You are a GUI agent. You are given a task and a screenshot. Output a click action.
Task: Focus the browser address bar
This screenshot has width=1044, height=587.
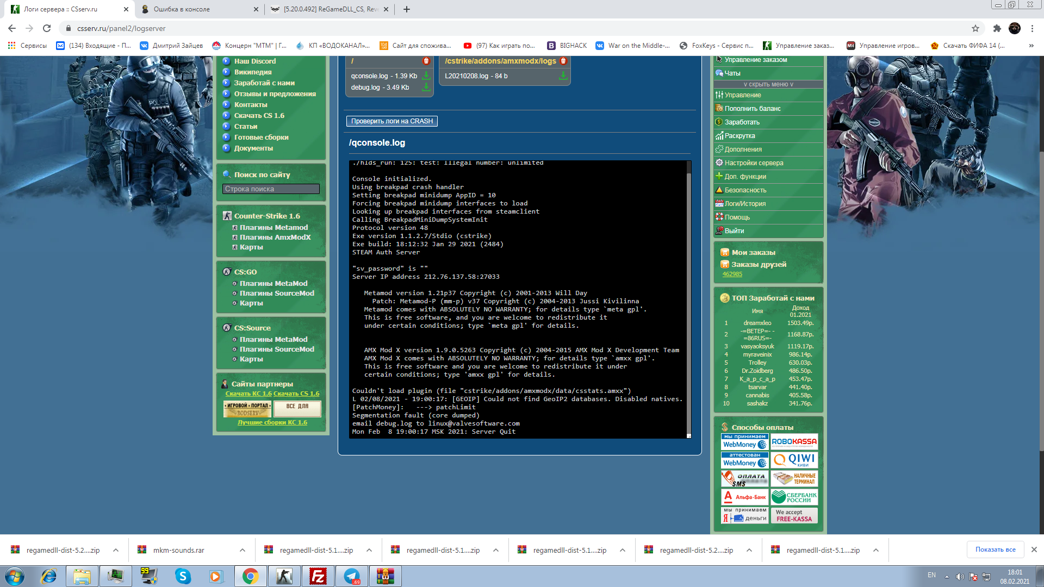pyautogui.click(x=517, y=28)
